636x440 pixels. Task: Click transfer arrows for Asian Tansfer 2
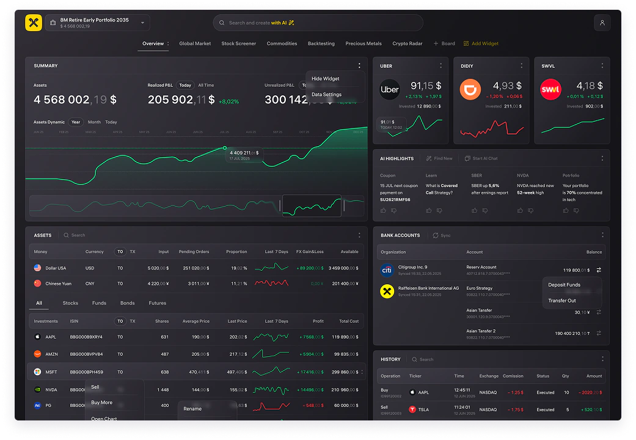pos(599,333)
